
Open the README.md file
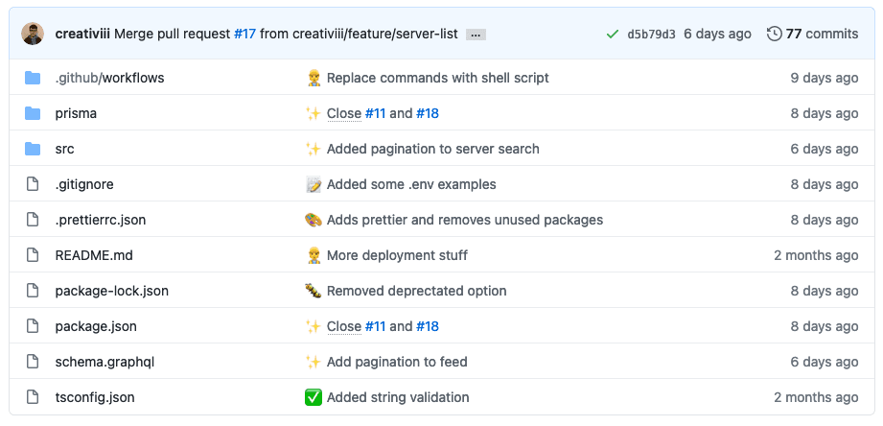[94, 255]
